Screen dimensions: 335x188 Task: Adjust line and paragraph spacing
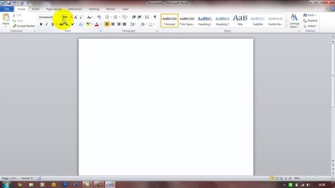[x=132, y=25]
